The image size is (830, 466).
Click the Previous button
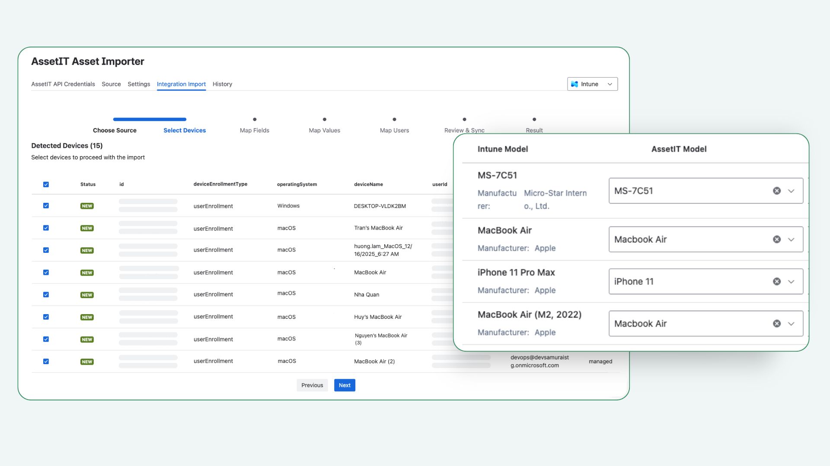coord(312,385)
